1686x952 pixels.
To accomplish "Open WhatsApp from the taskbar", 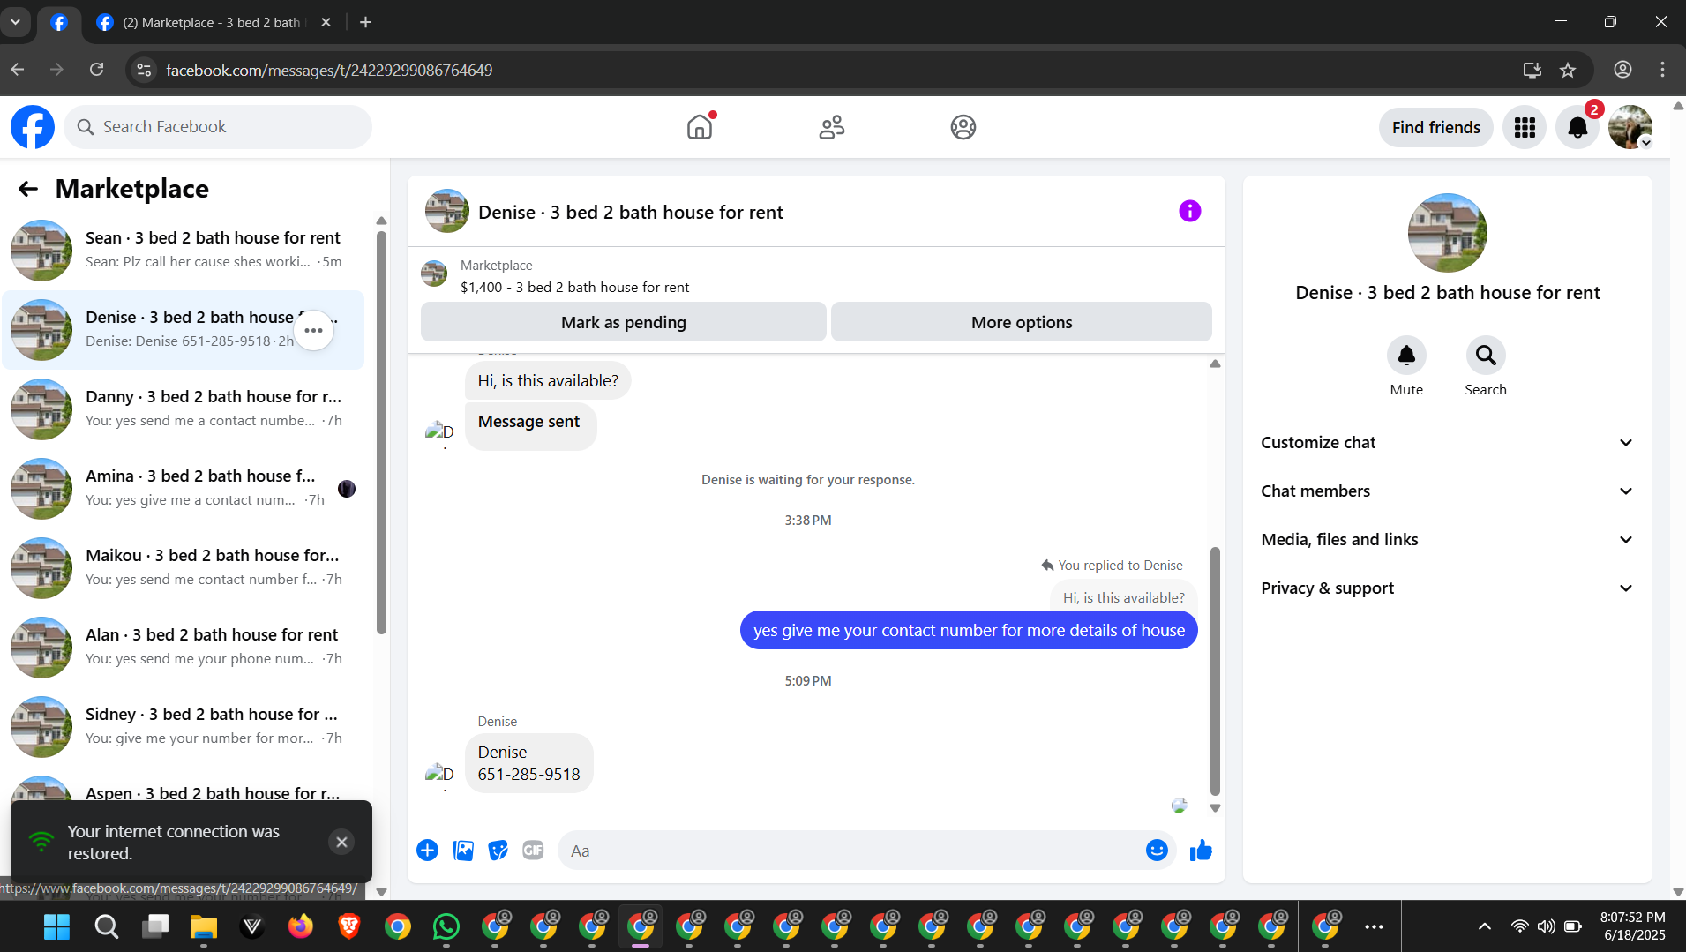I will point(446,926).
